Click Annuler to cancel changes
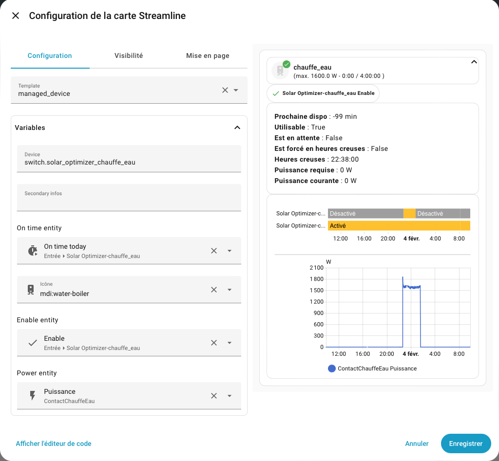499x461 pixels. pos(417,443)
